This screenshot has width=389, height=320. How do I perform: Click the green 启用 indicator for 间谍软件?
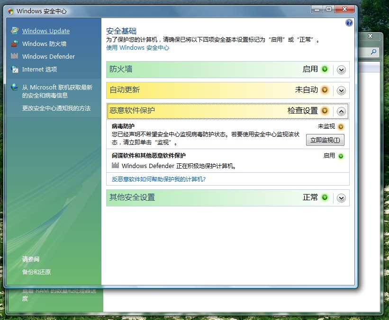[341, 156]
